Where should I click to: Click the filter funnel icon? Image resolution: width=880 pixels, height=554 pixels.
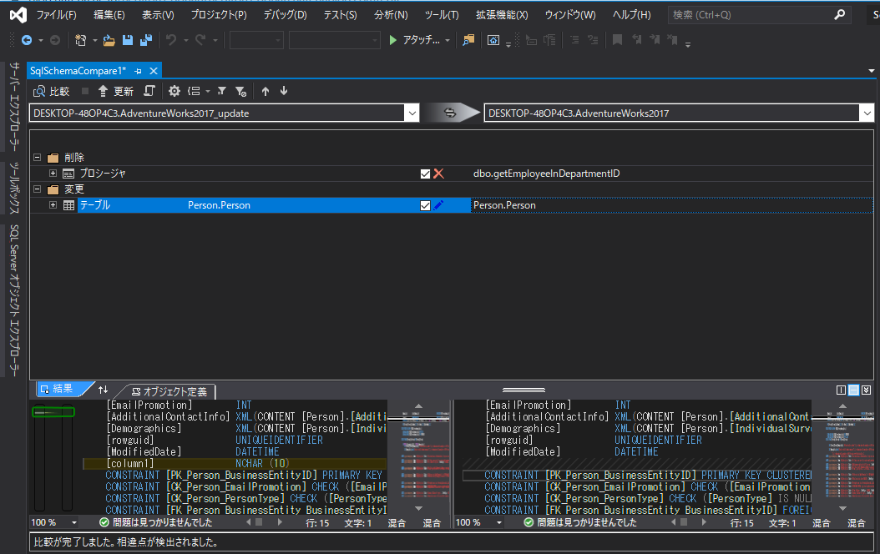tap(222, 91)
